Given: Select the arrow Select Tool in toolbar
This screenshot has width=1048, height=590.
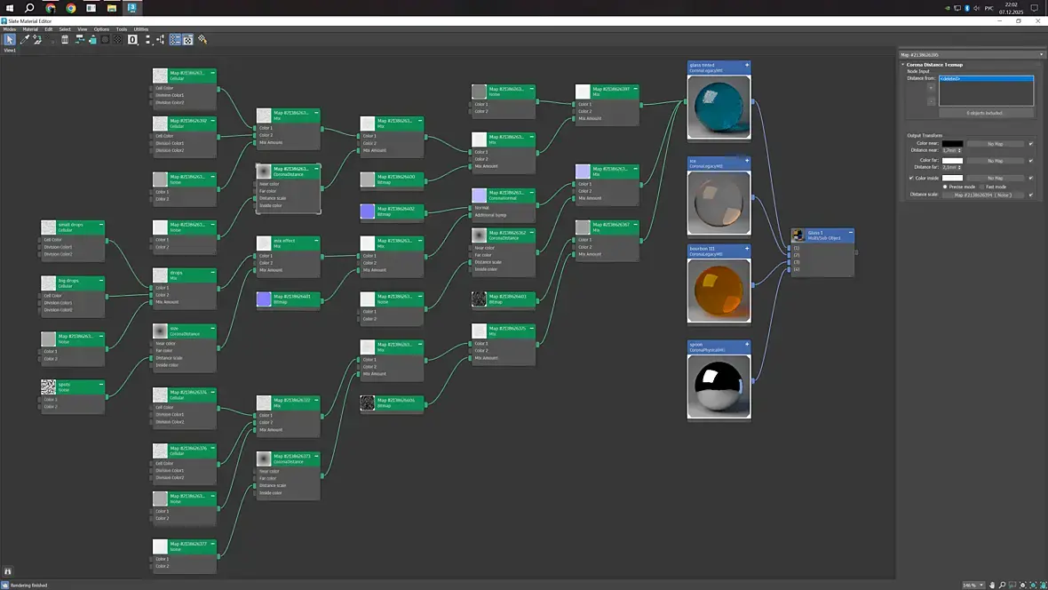Looking at the screenshot, I should tap(10, 40).
